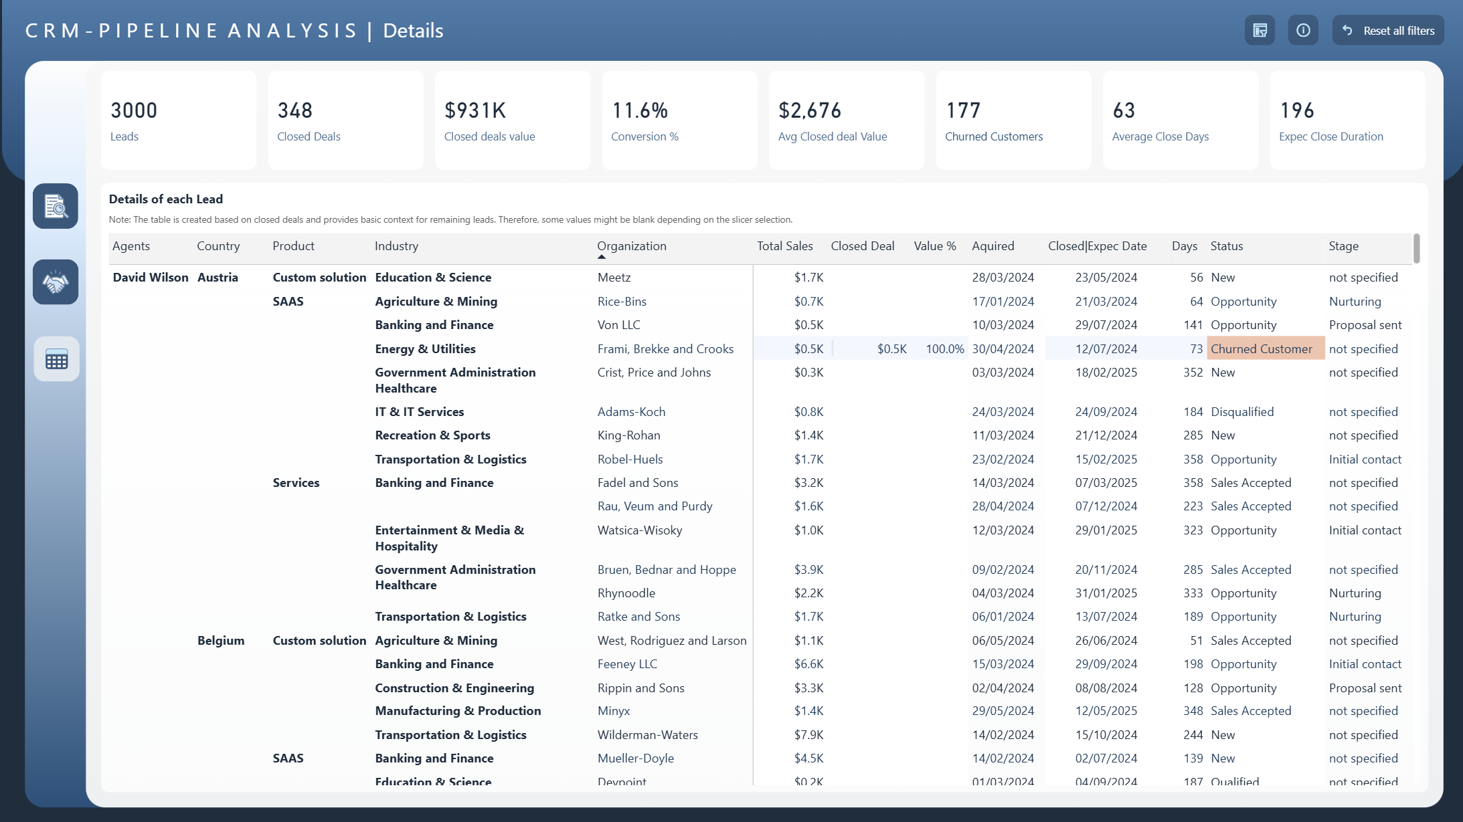Sort table by Total Sales column
This screenshot has width=1463, height=822.
[x=784, y=246]
